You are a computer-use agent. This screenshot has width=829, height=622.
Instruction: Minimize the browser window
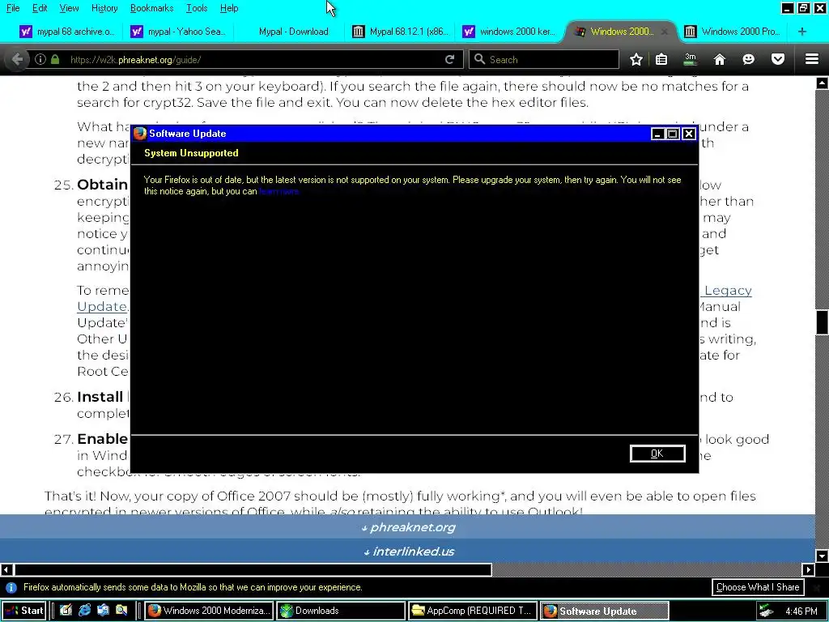tap(787, 8)
